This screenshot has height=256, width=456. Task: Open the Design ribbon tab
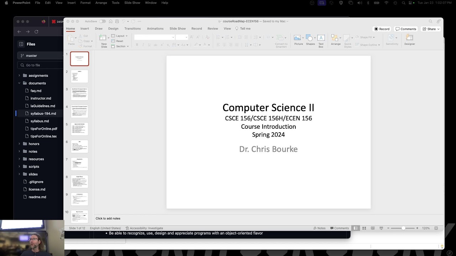point(113,28)
